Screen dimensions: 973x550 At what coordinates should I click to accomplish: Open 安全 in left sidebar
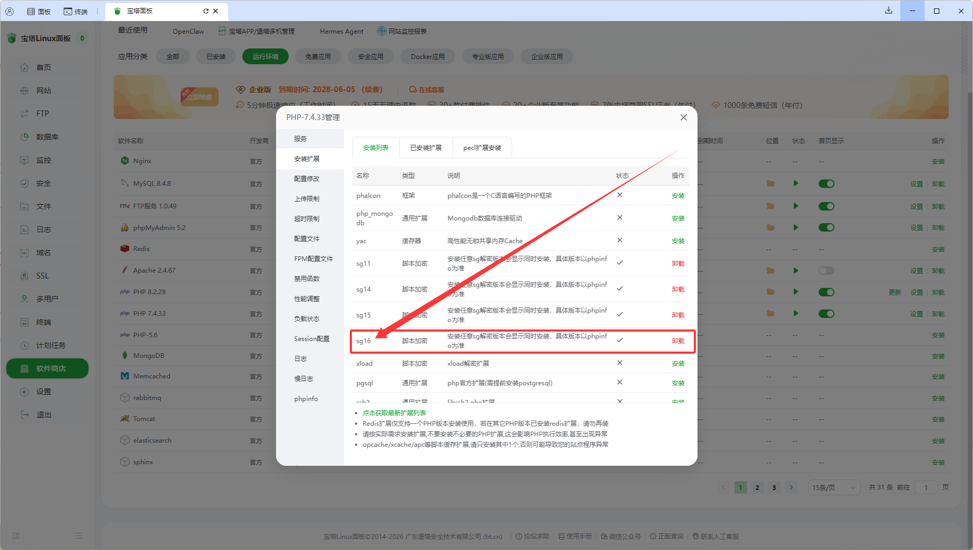[x=47, y=183]
